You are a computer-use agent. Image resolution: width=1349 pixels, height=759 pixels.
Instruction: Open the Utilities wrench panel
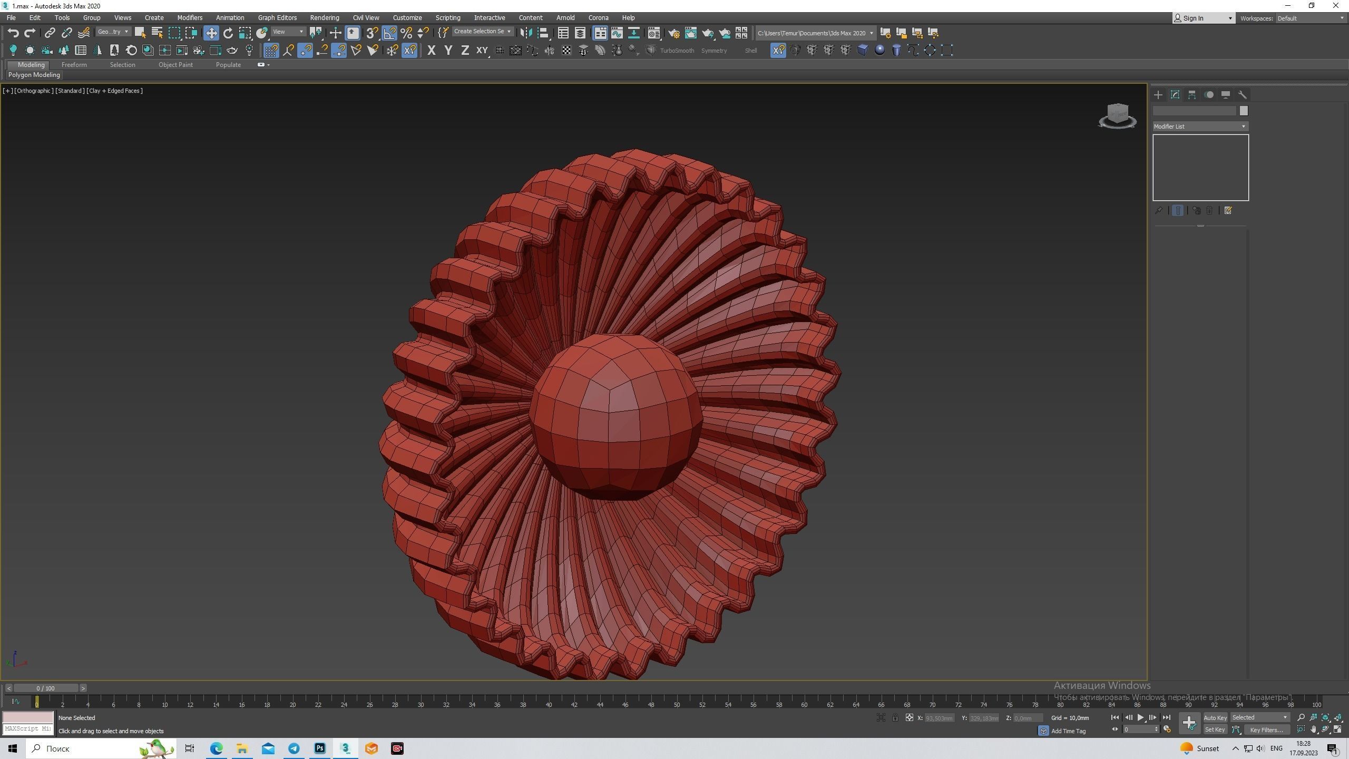coord(1243,95)
